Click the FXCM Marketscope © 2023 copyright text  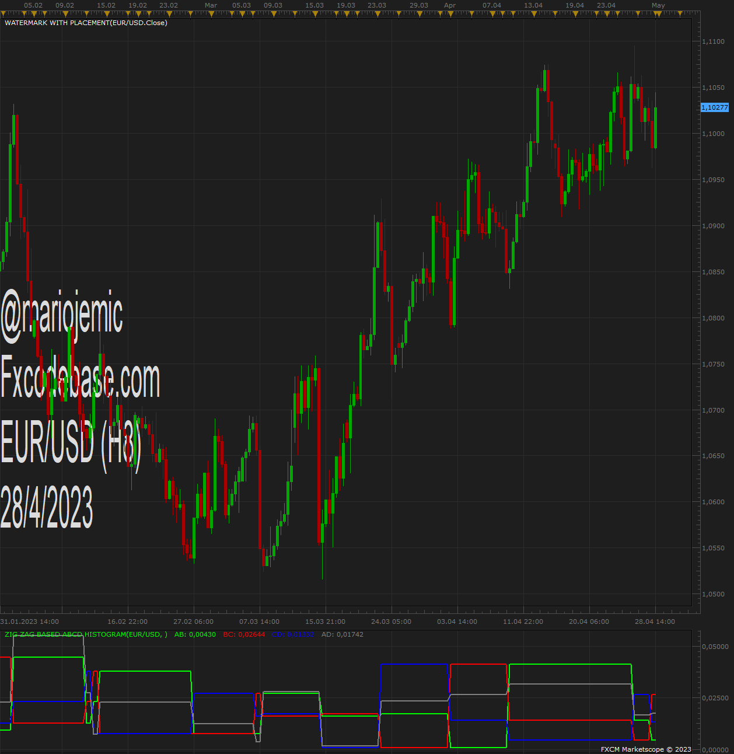pyautogui.click(x=646, y=749)
